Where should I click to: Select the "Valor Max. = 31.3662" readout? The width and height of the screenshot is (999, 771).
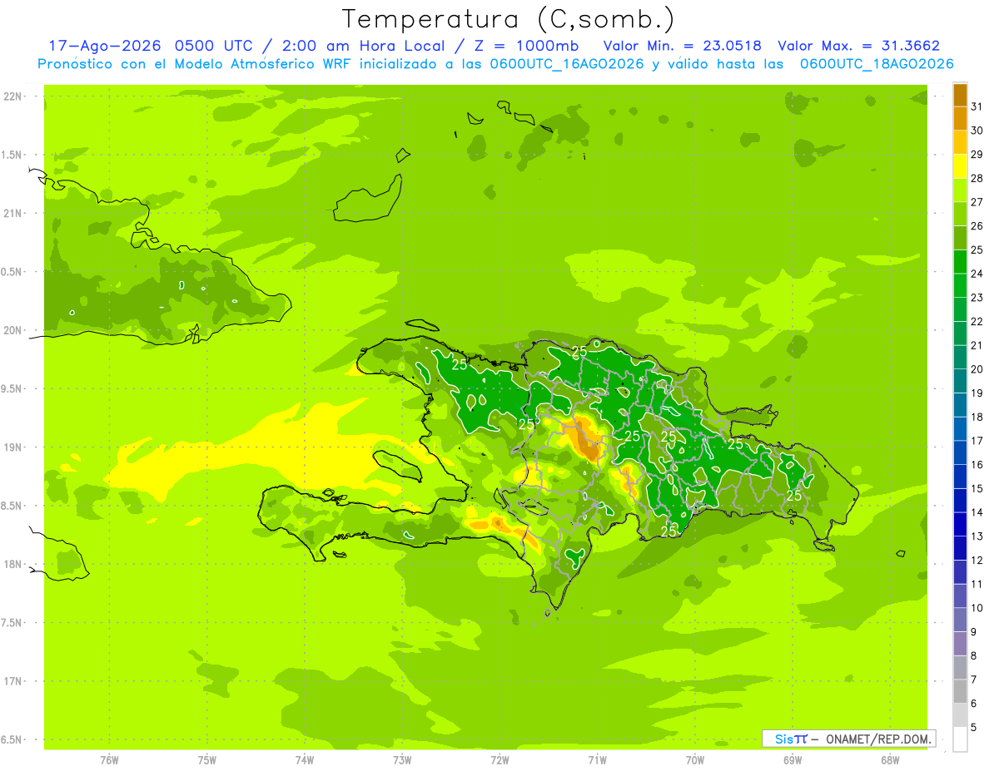coord(859,46)
